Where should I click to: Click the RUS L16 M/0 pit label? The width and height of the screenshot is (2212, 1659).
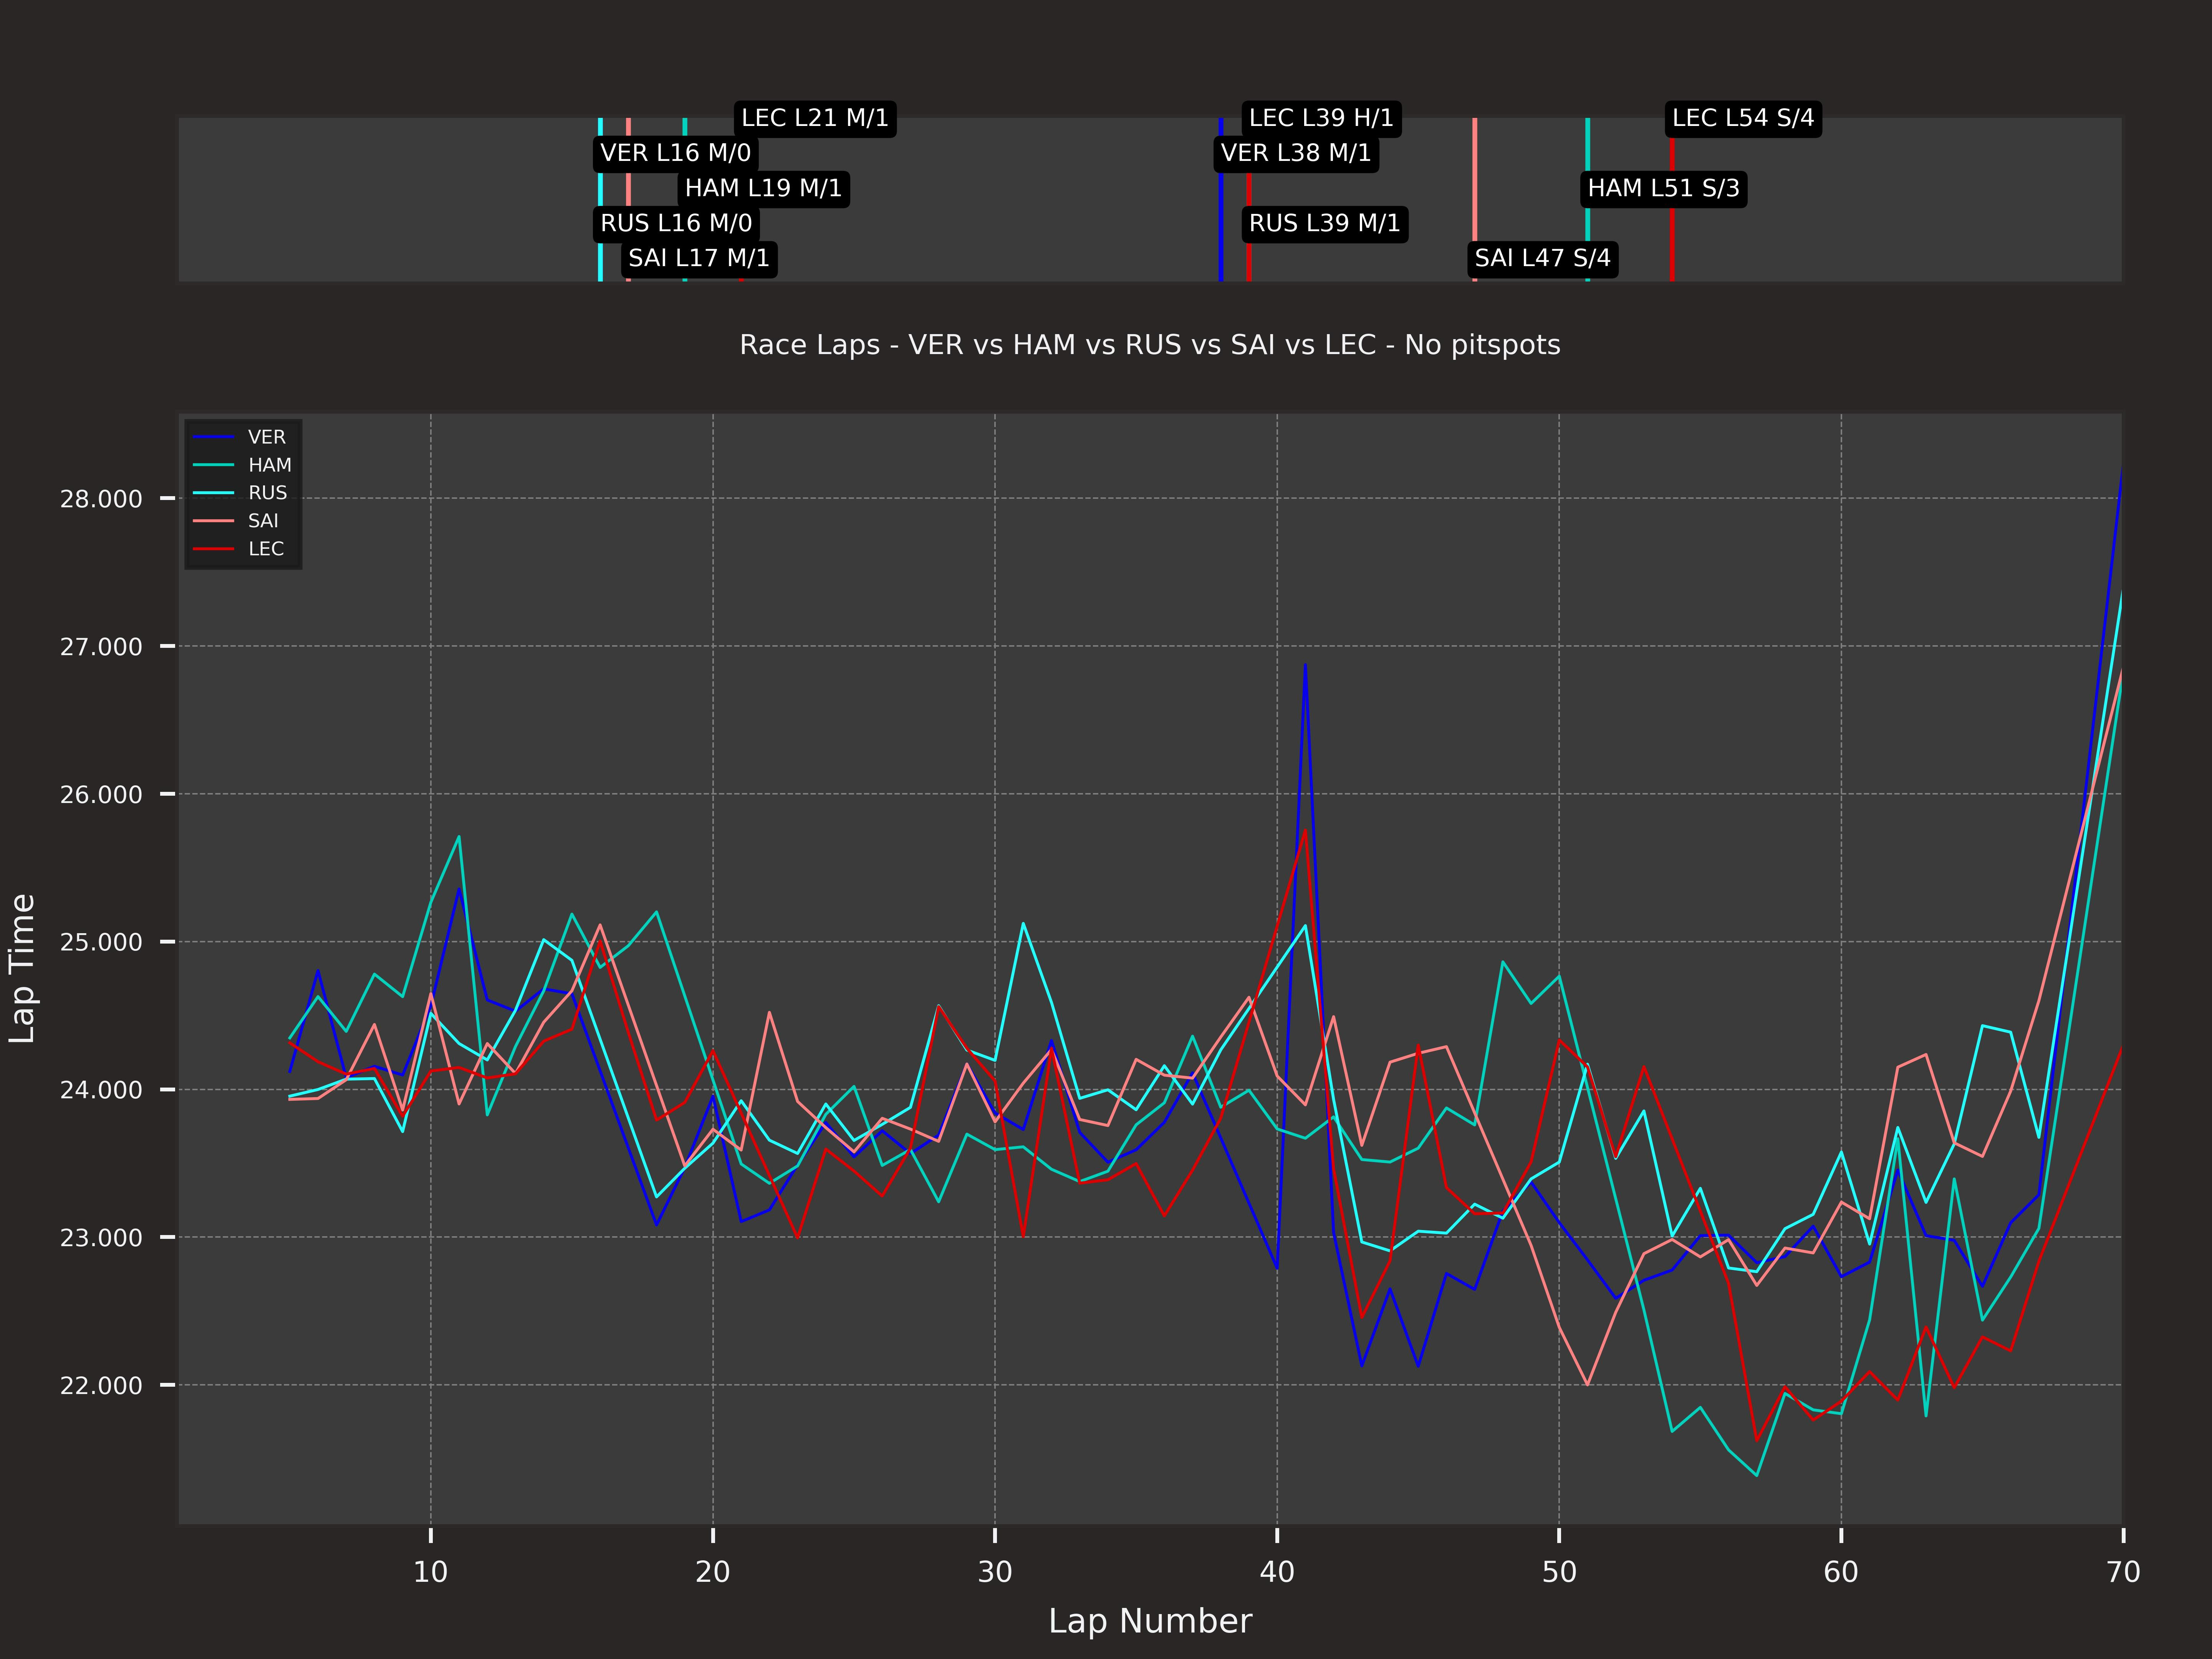(676, 223)
